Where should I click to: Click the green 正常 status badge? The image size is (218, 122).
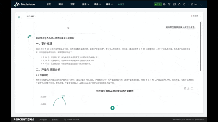click(x=158, y=4)
